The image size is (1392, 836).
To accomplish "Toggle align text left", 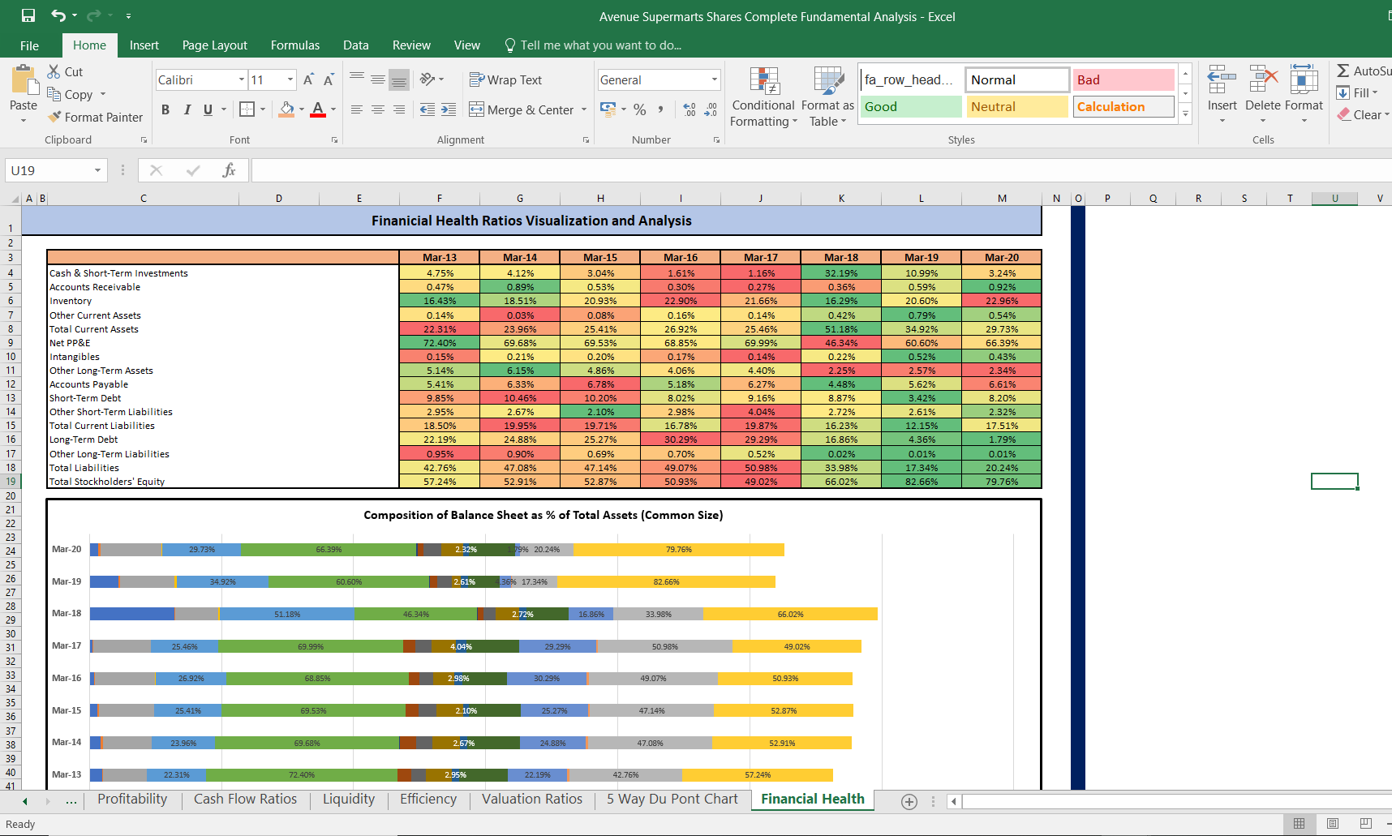I will [357, 109].
